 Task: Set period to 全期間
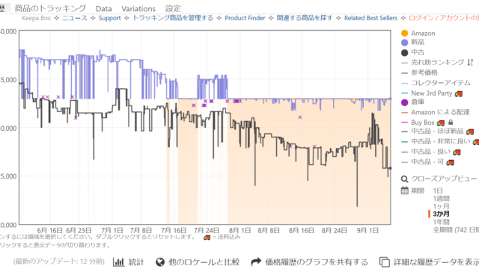click(x=456, y=229)
